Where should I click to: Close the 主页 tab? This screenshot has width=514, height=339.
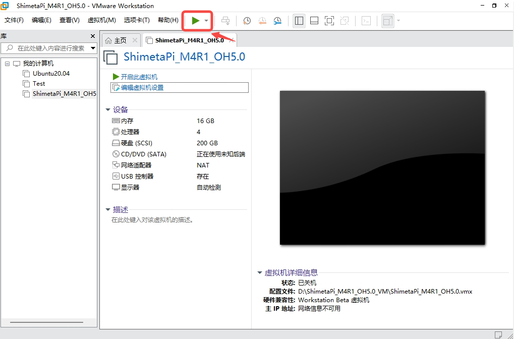135,40
